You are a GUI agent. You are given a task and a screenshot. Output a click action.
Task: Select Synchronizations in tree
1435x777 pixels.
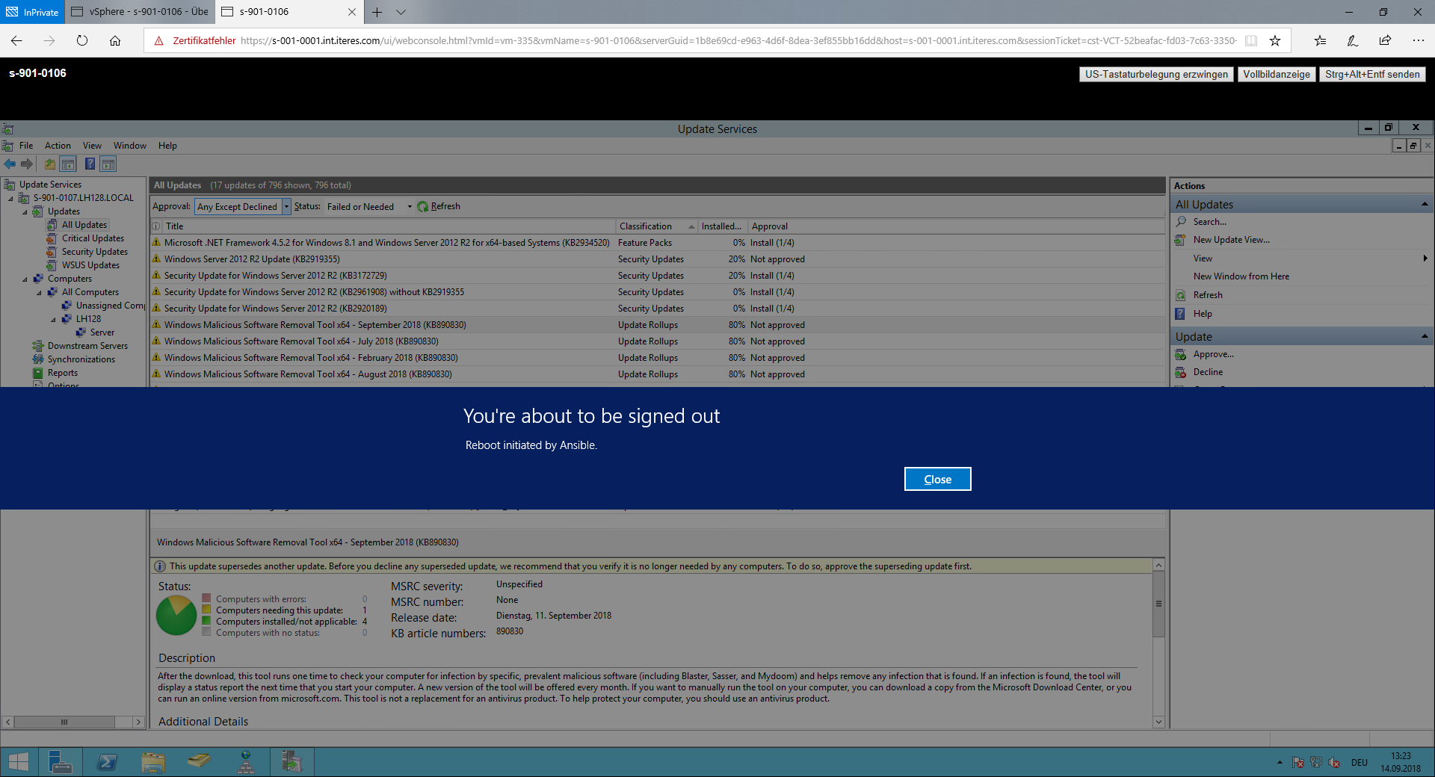[x=81, y=360]
